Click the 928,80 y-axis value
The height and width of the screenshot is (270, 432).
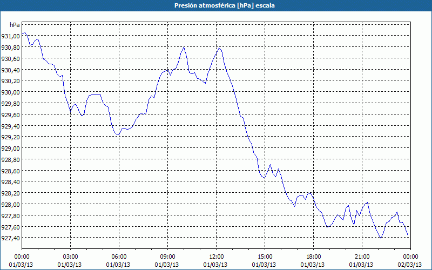[10, 159]
